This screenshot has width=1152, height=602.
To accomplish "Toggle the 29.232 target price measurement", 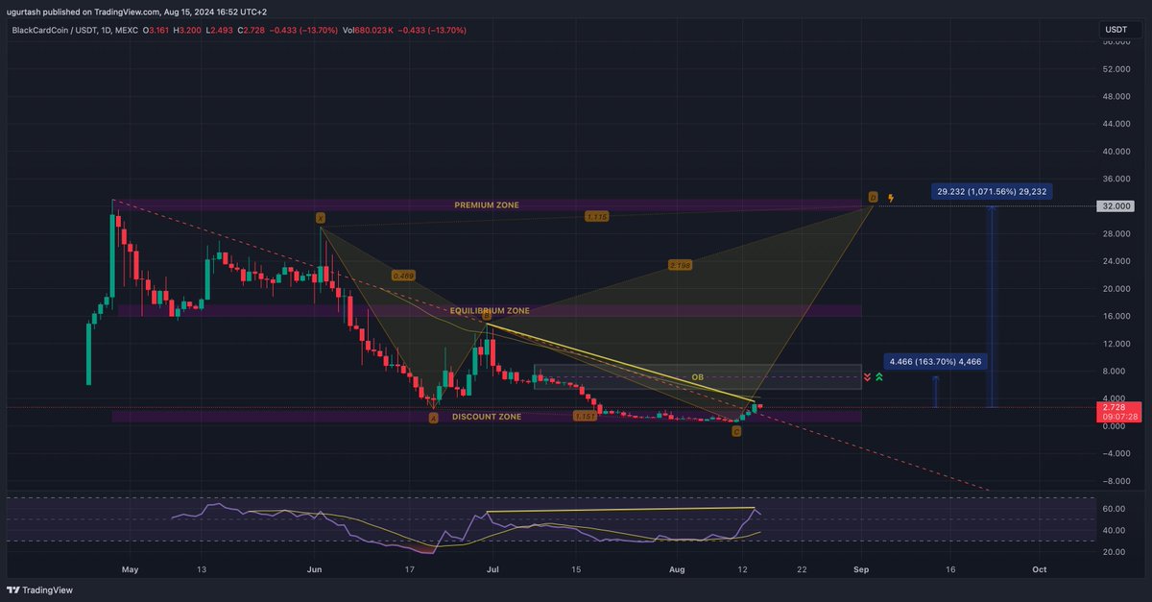I will 994,191.
